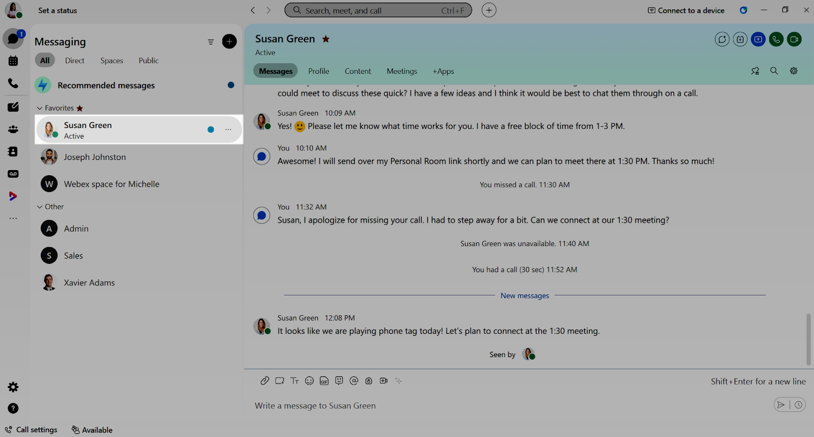Schedule a meeting with Susan Green

coord(740,39)
